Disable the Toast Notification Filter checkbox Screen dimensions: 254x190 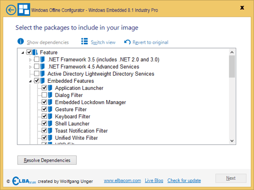click(44, 131)
